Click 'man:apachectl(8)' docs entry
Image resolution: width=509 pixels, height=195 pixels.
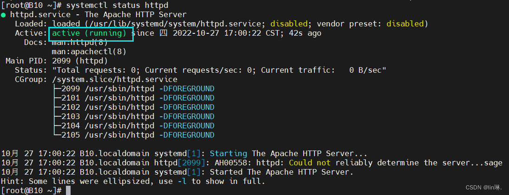(89, 51)
